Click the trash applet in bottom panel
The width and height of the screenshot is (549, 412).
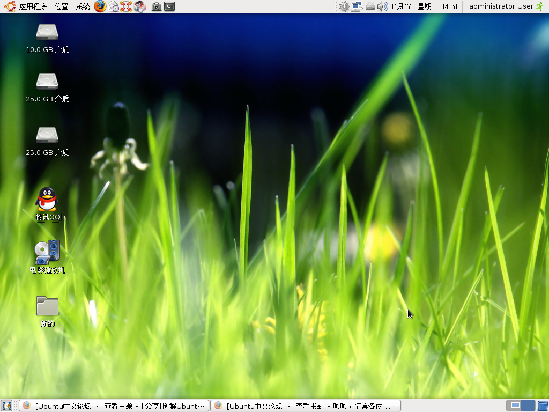[x=543, y=406]
